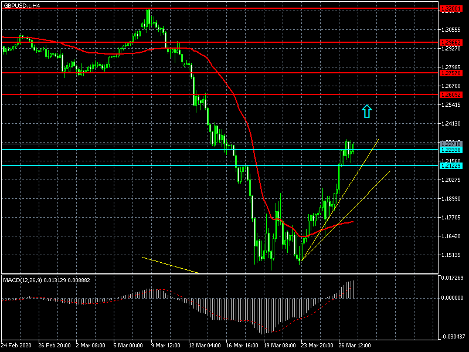The height and width of the screenshot is (352, 469).
Task: Click the MACD 0.017269 scale value
Action: [x=452, y=277]
